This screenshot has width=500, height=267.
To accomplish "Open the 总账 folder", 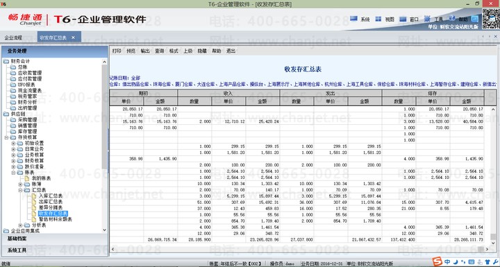I will (22, 67).
